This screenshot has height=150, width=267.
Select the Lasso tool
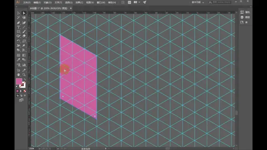coord(24,18)
